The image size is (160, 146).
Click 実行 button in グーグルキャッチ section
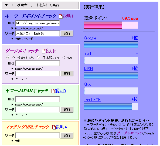click(x=67, y=73)
